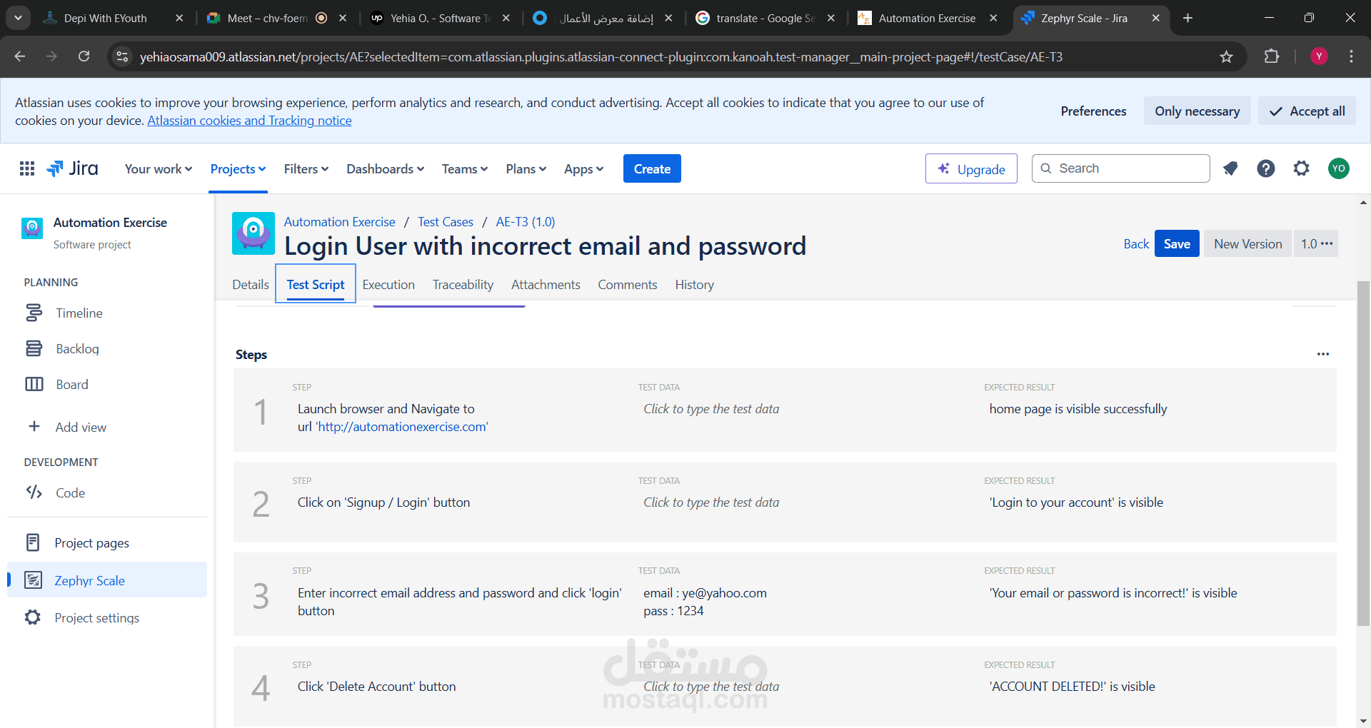Open browser extensions puzzle icon
The image size is (1371, 728).
click(1272, 56)
